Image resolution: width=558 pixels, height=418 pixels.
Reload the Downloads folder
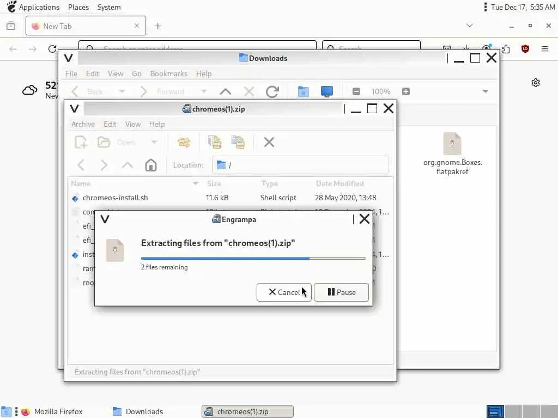point(272,91)
